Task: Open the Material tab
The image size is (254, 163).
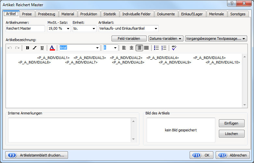Action: click(x=68, y=14)
